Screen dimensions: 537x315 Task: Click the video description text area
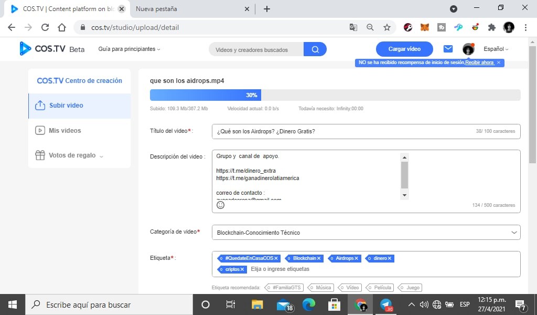point(366,181)
